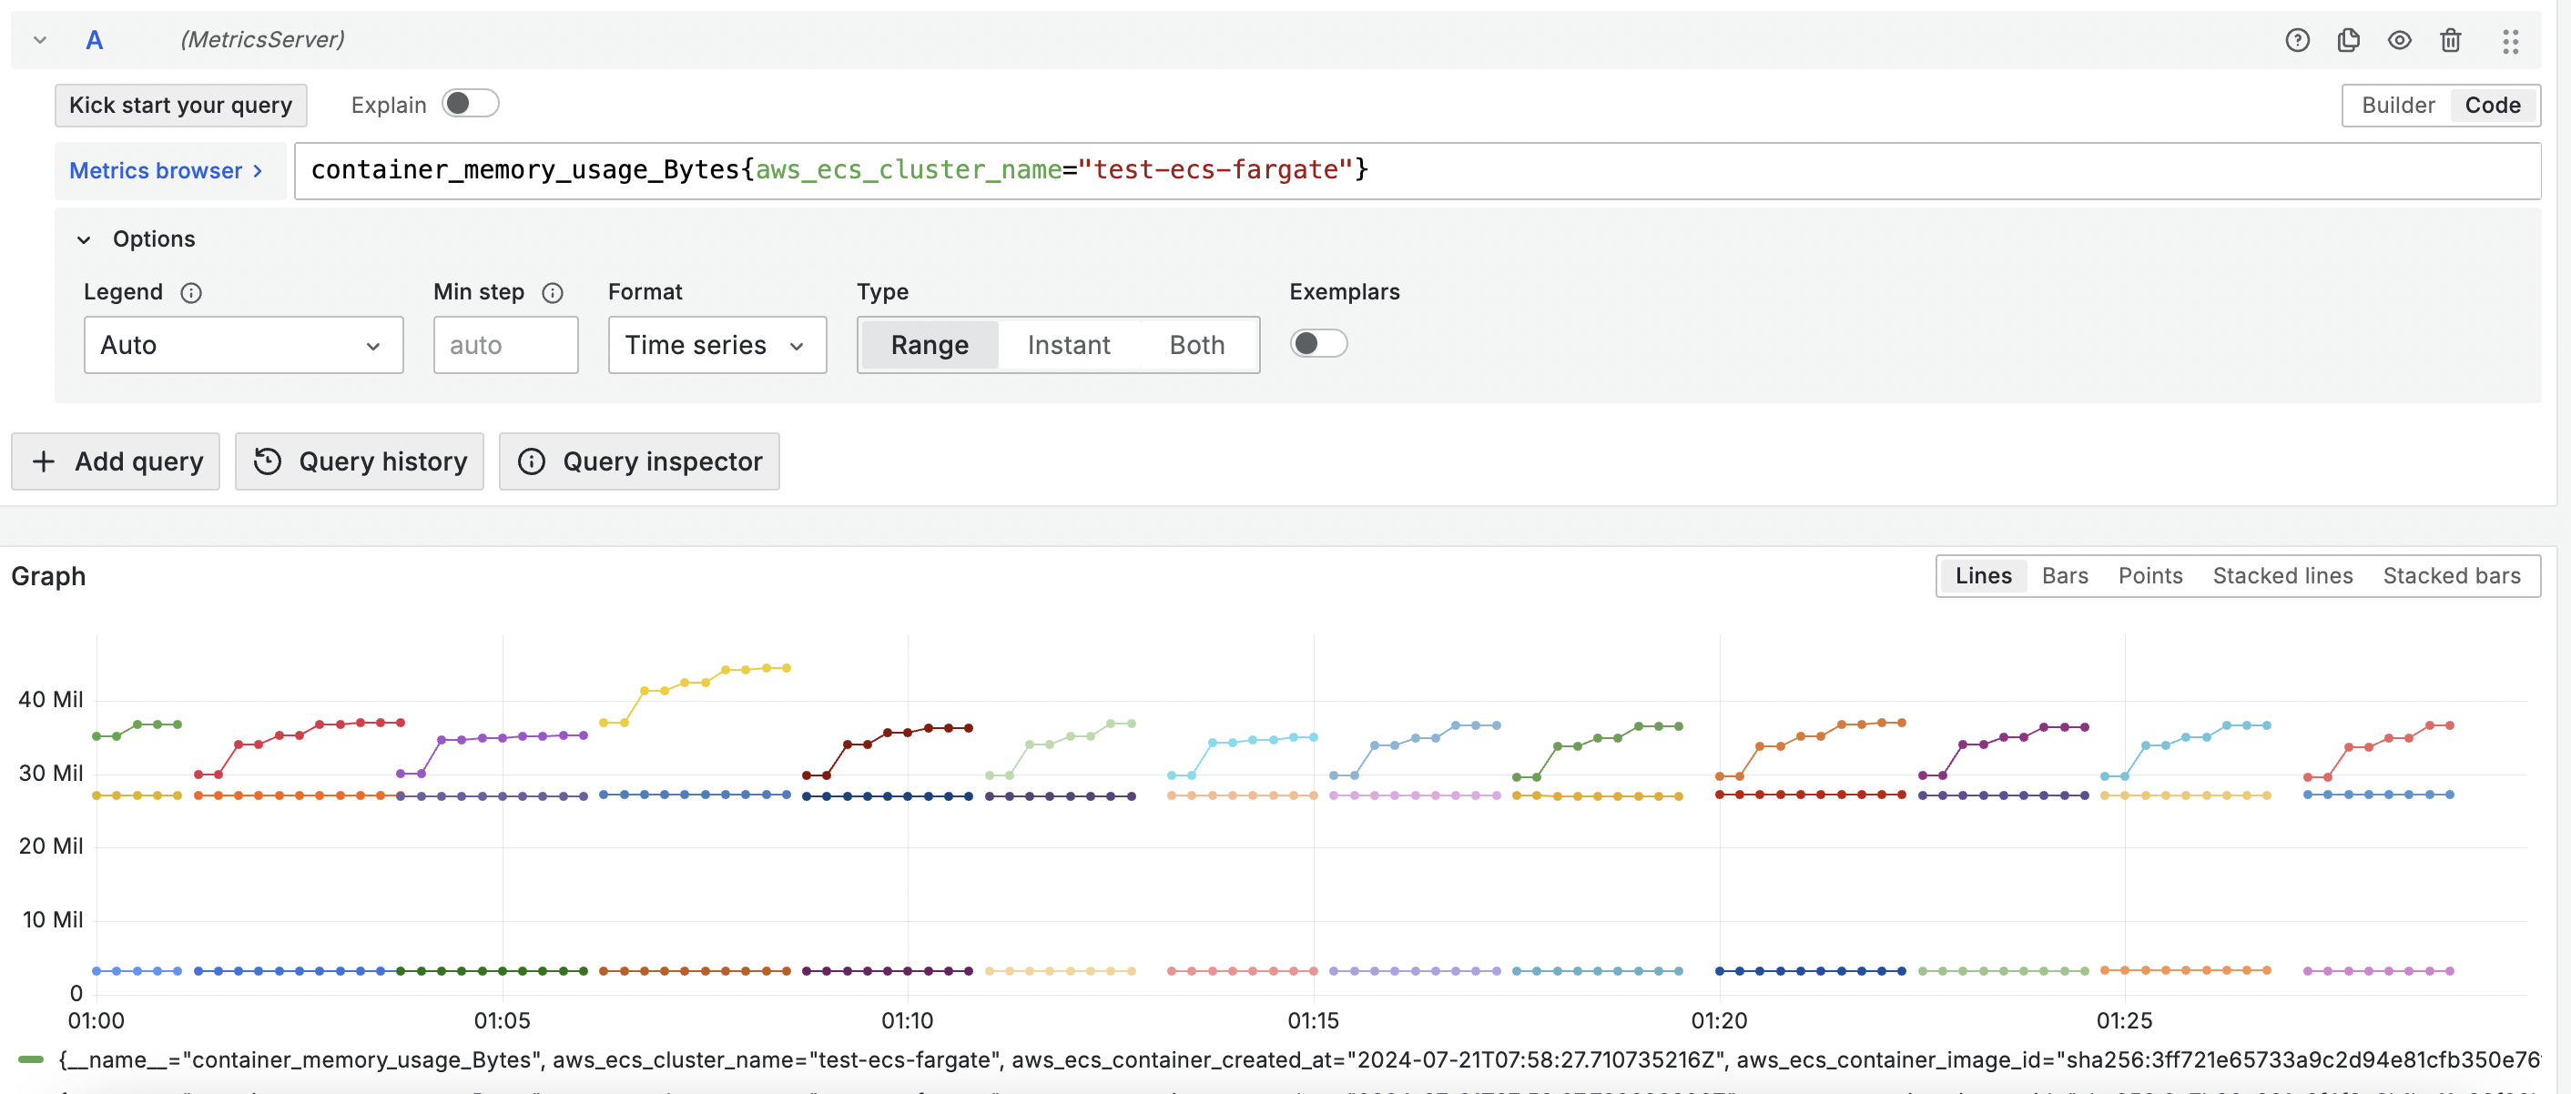
Task: Open the Format Time series dropdown
Action: pyautogui.click(x=716, y=345)
